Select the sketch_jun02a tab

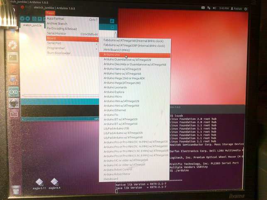click(x=32, y=25)
